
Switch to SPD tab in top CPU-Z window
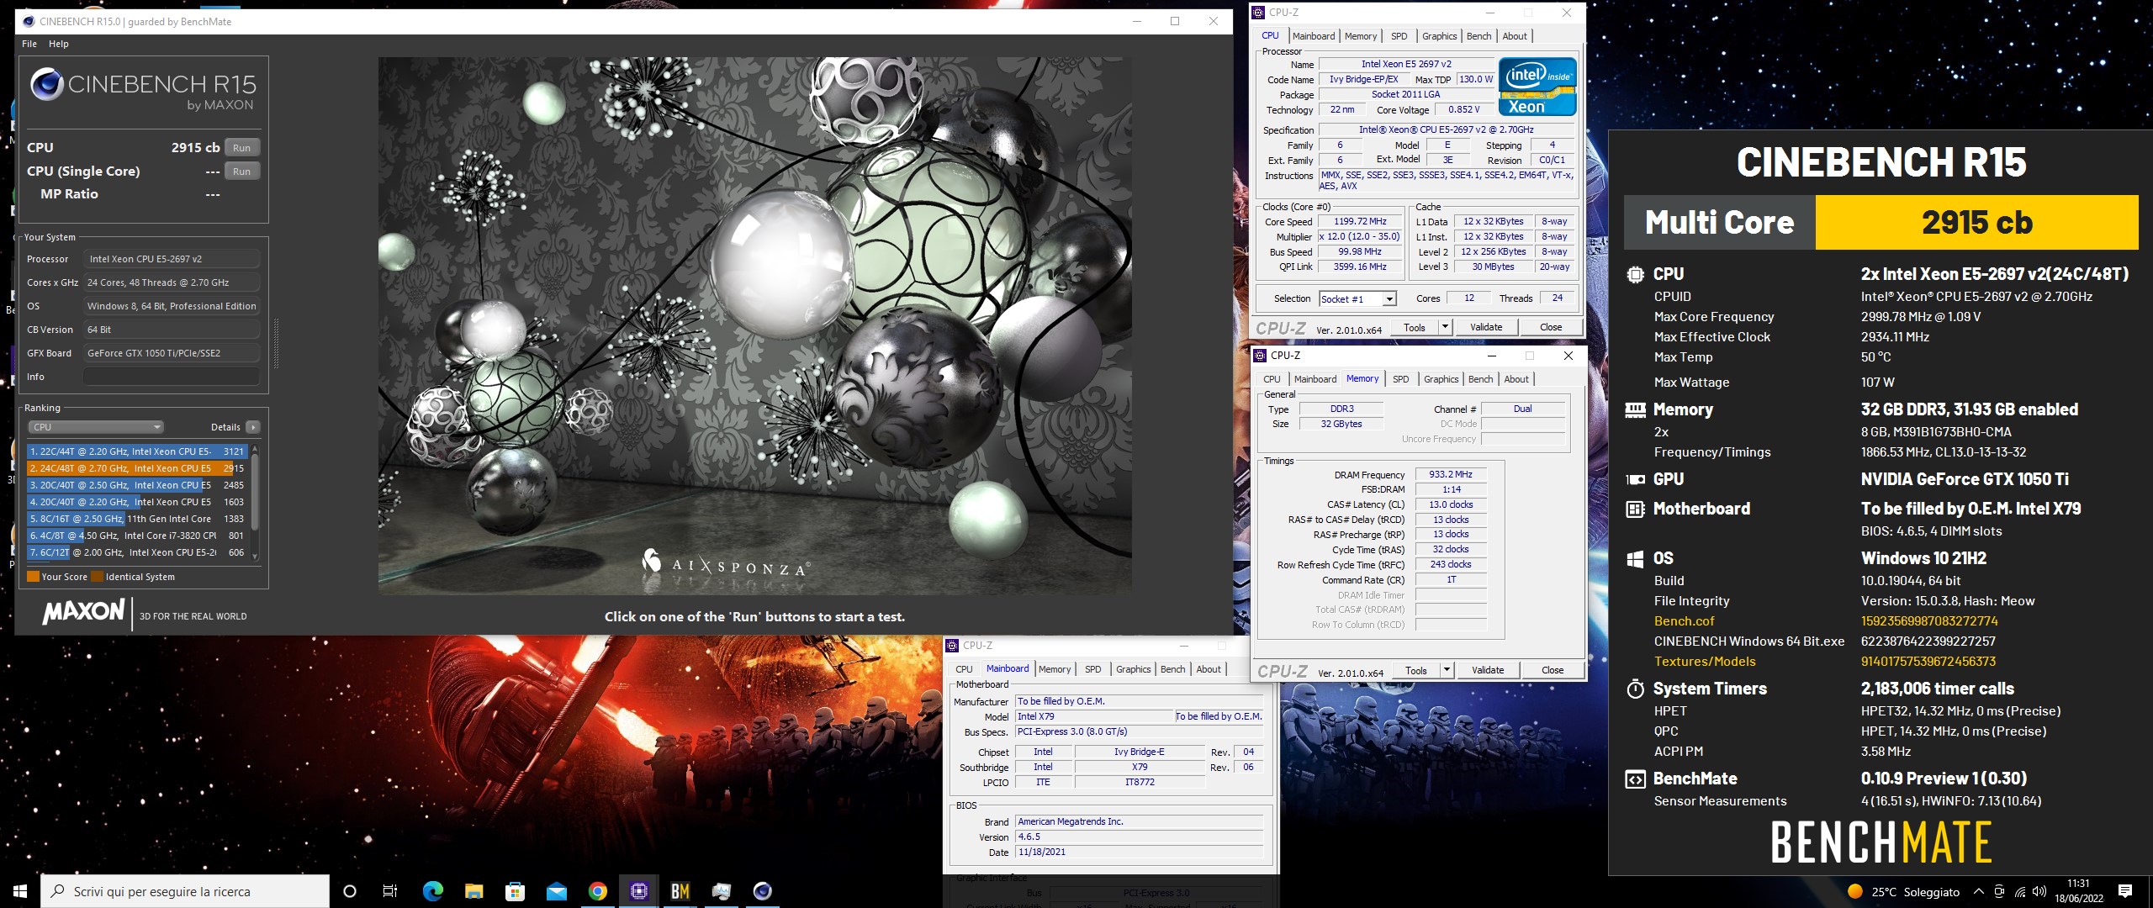point(1399,36)
